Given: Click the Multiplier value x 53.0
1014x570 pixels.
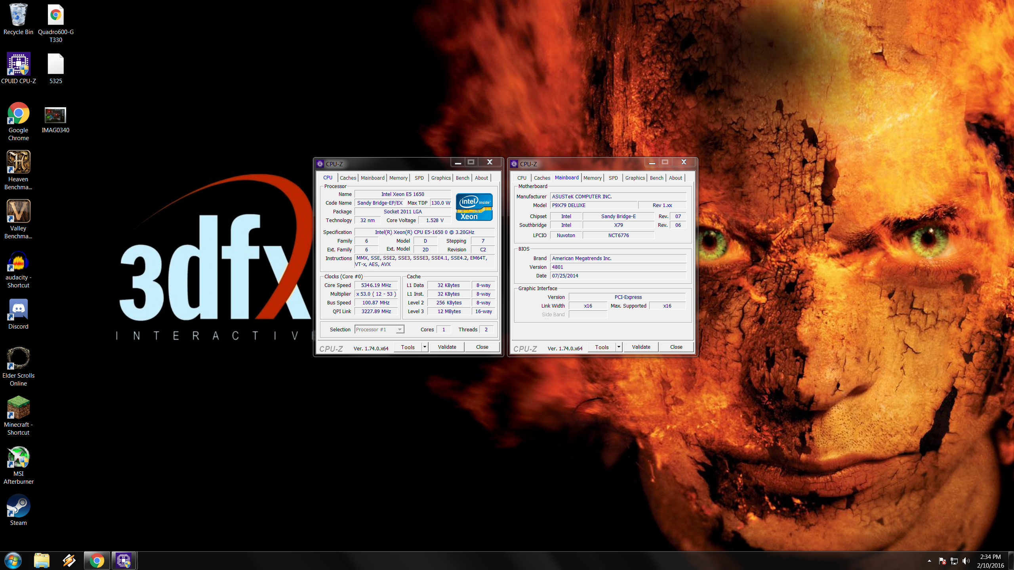Looking at the screenshot, I should pyautogui.click(x=376, y=294).
